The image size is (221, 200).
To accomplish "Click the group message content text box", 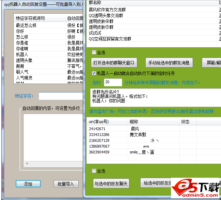I will point(156,98).
